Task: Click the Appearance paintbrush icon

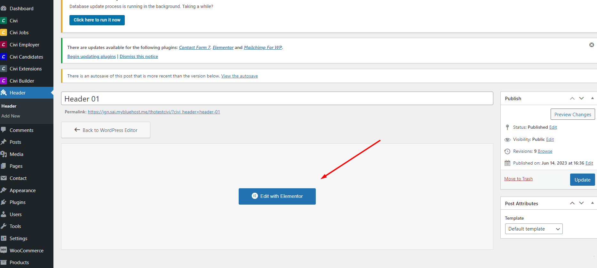Action: (4, 190)
